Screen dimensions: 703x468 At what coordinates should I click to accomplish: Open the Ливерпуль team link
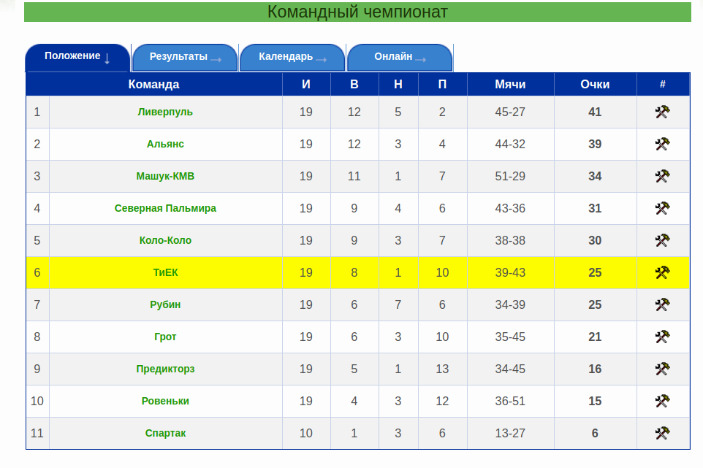[x=165, y=112]
